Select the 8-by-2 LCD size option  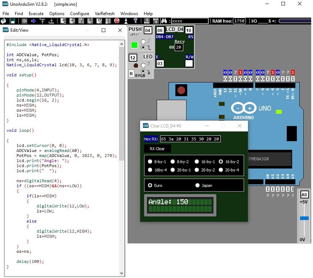[x=172, y=162]
